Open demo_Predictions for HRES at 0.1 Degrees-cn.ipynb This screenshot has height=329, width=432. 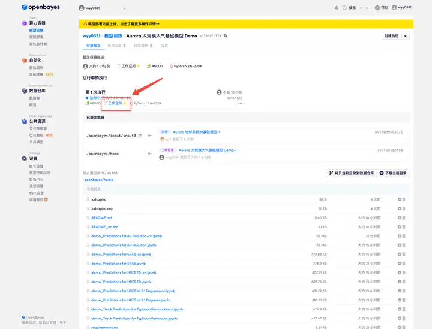(x=133, y=291)
